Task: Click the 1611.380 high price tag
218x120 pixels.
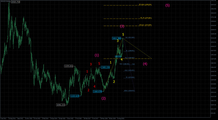Action: pyautogui.click(x=117, y=38)
